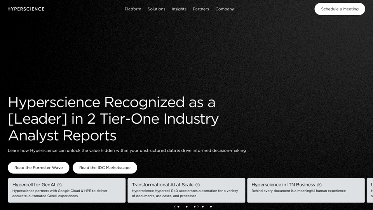Click text Behind every document is a meaningful
Viewport: 373px width, 210px height.
(298, 191)
